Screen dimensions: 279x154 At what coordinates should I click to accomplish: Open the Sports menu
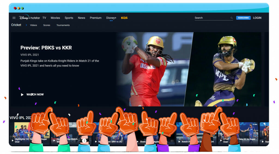coord(69,18)
